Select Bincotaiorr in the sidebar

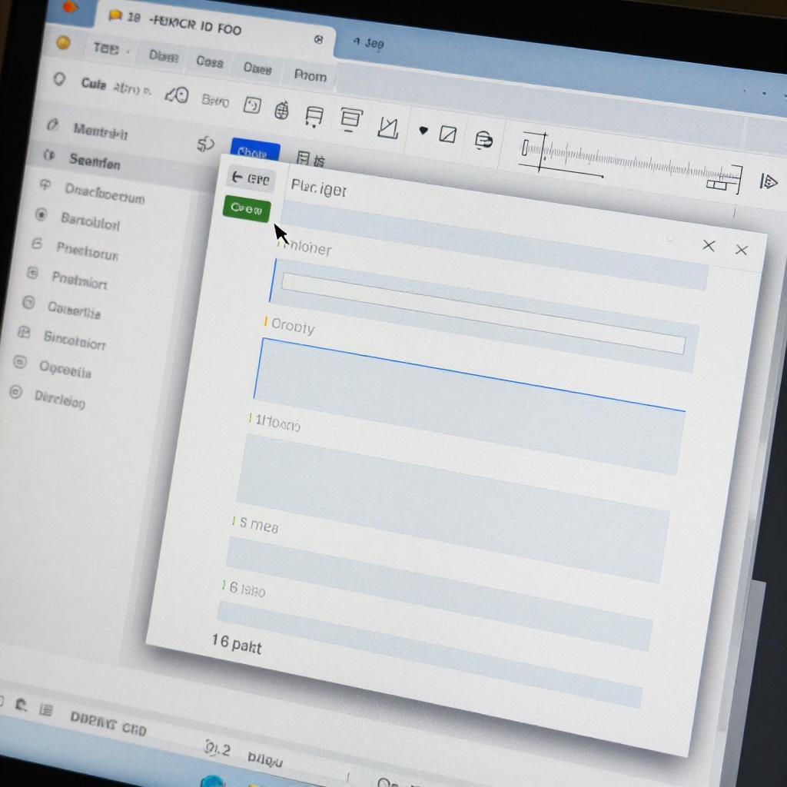(x=75, y=339)
